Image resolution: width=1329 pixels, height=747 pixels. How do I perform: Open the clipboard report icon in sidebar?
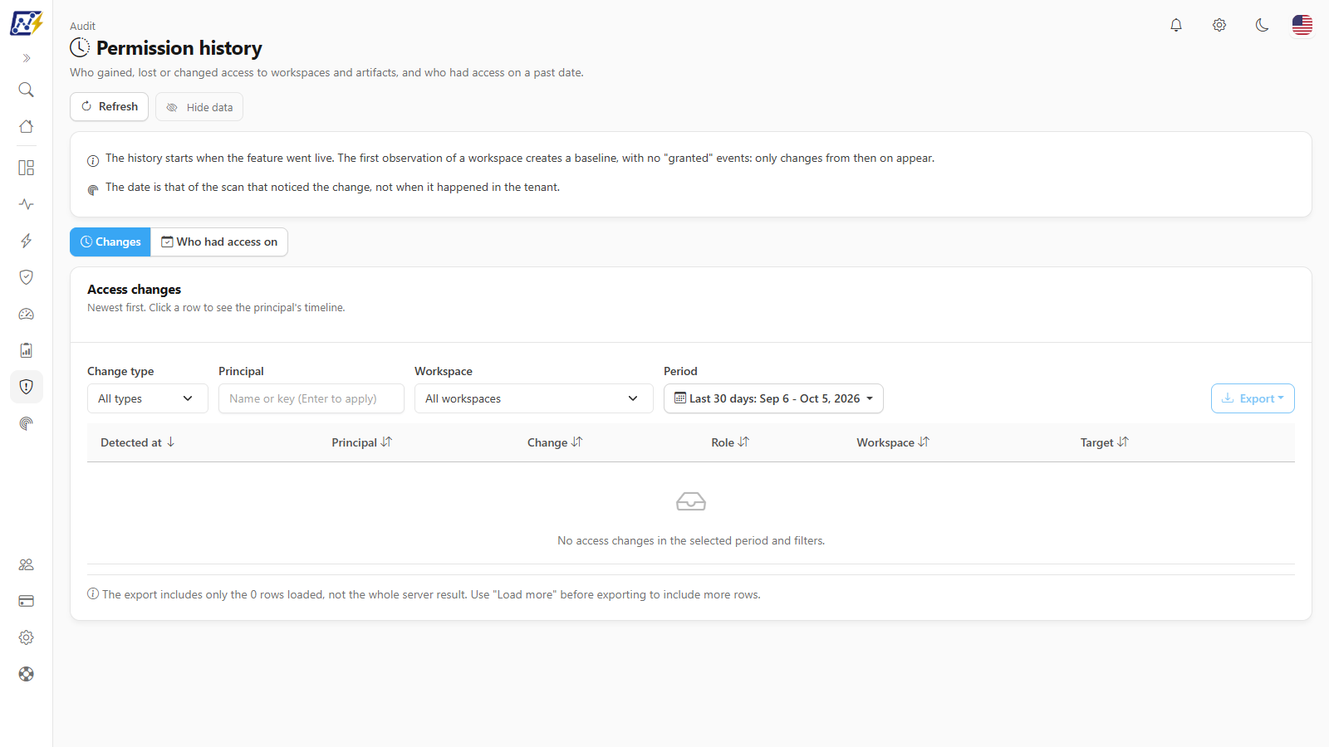point(27,350)
